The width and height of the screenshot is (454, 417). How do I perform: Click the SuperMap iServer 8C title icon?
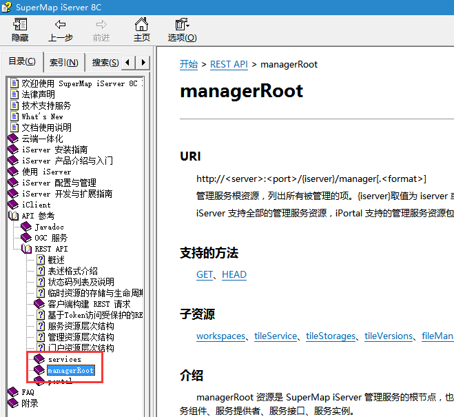pos(6,8)
